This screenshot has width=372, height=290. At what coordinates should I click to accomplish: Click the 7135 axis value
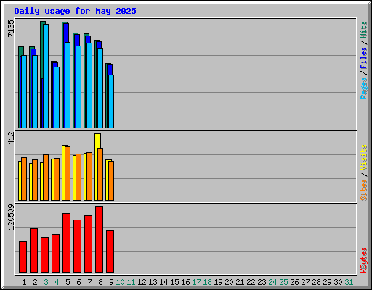[x=11, y=28]
